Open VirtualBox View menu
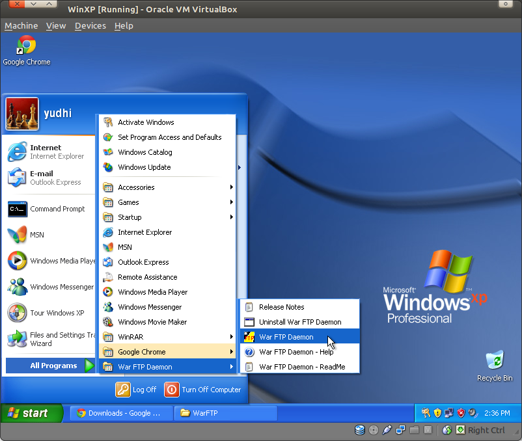The width and height of the screenshot is (522, 441). pyautogui.click(x=56, y=25)
